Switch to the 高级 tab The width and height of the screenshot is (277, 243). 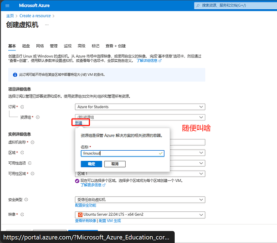81,46
